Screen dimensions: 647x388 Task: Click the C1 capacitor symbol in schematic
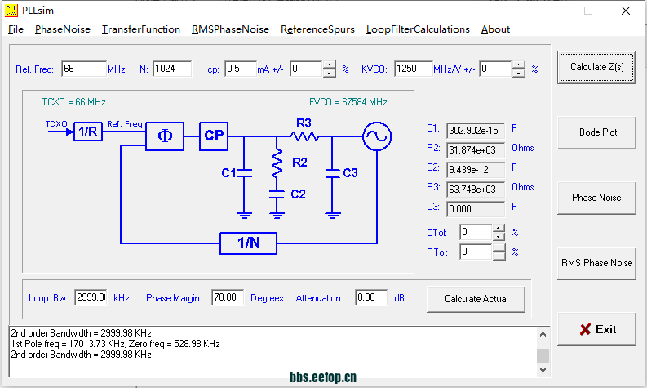pyautogui.click(x=244, y=173)
